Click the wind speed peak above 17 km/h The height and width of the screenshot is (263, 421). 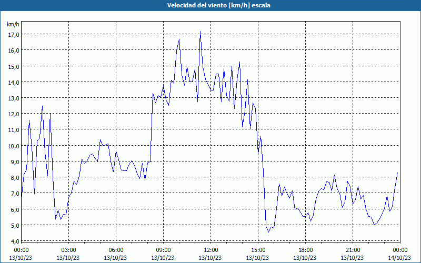click(x=201, y=32)
